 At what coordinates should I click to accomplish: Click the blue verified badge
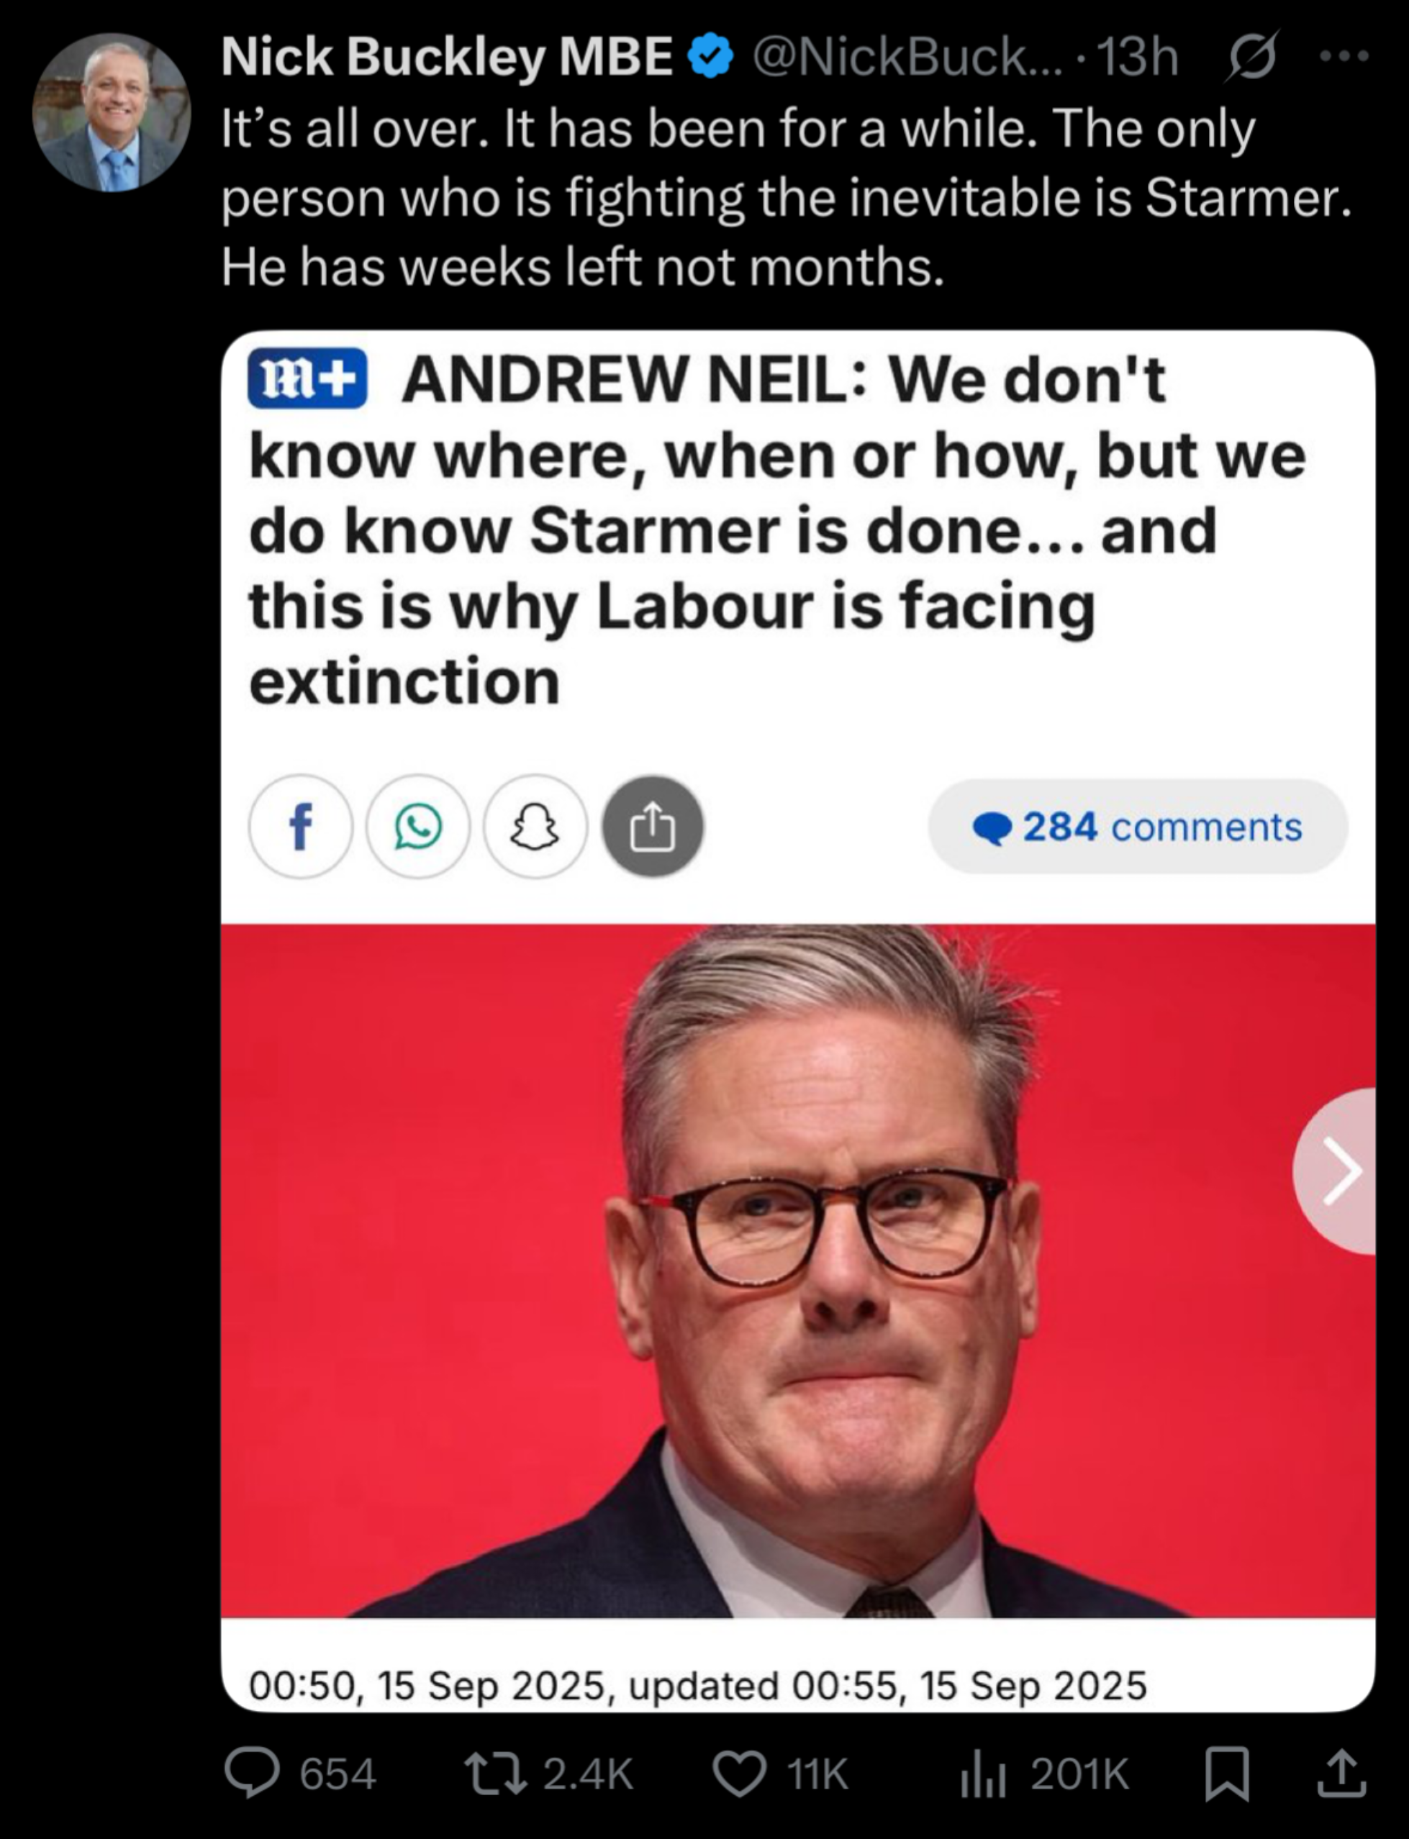tap(711, 57)
